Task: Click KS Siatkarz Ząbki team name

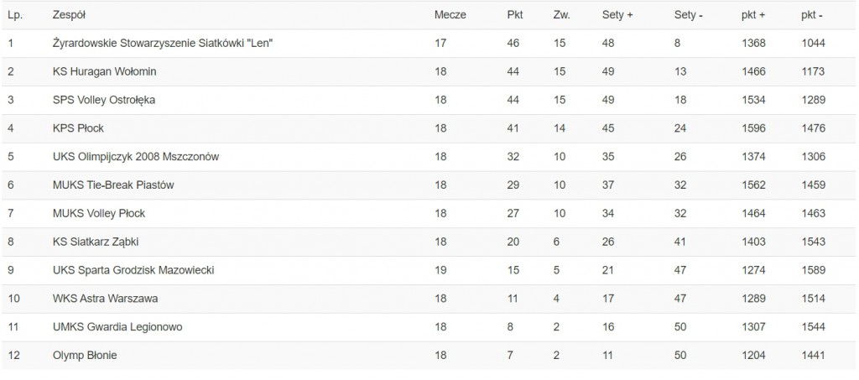Action: pyautogui.click(x=95, y=242)
